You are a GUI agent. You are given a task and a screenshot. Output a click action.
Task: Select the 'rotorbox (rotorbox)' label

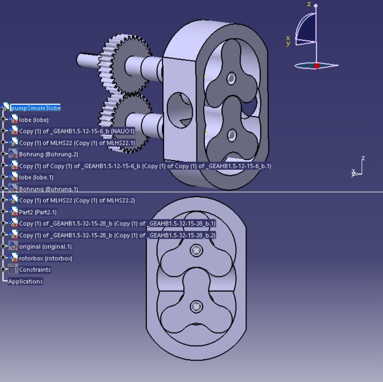(x=46, y=258)
